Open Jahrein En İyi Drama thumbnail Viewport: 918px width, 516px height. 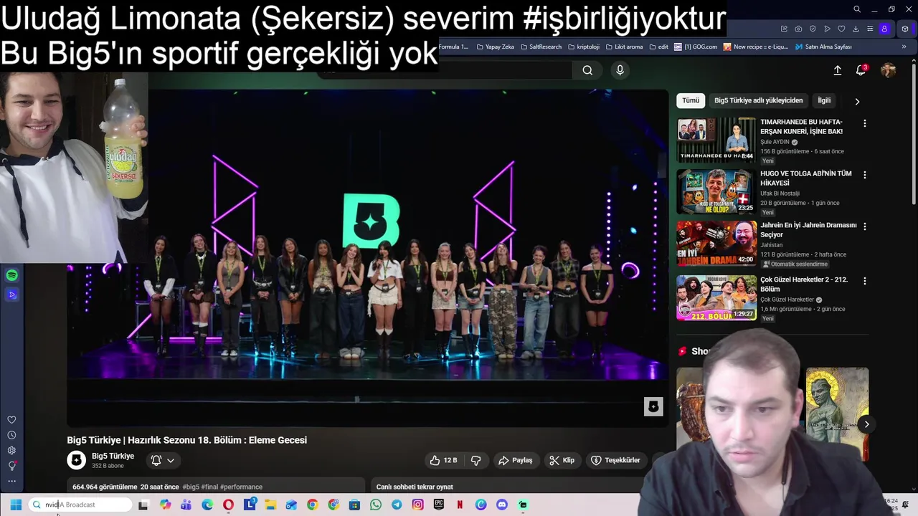click(x=716, y=243)
